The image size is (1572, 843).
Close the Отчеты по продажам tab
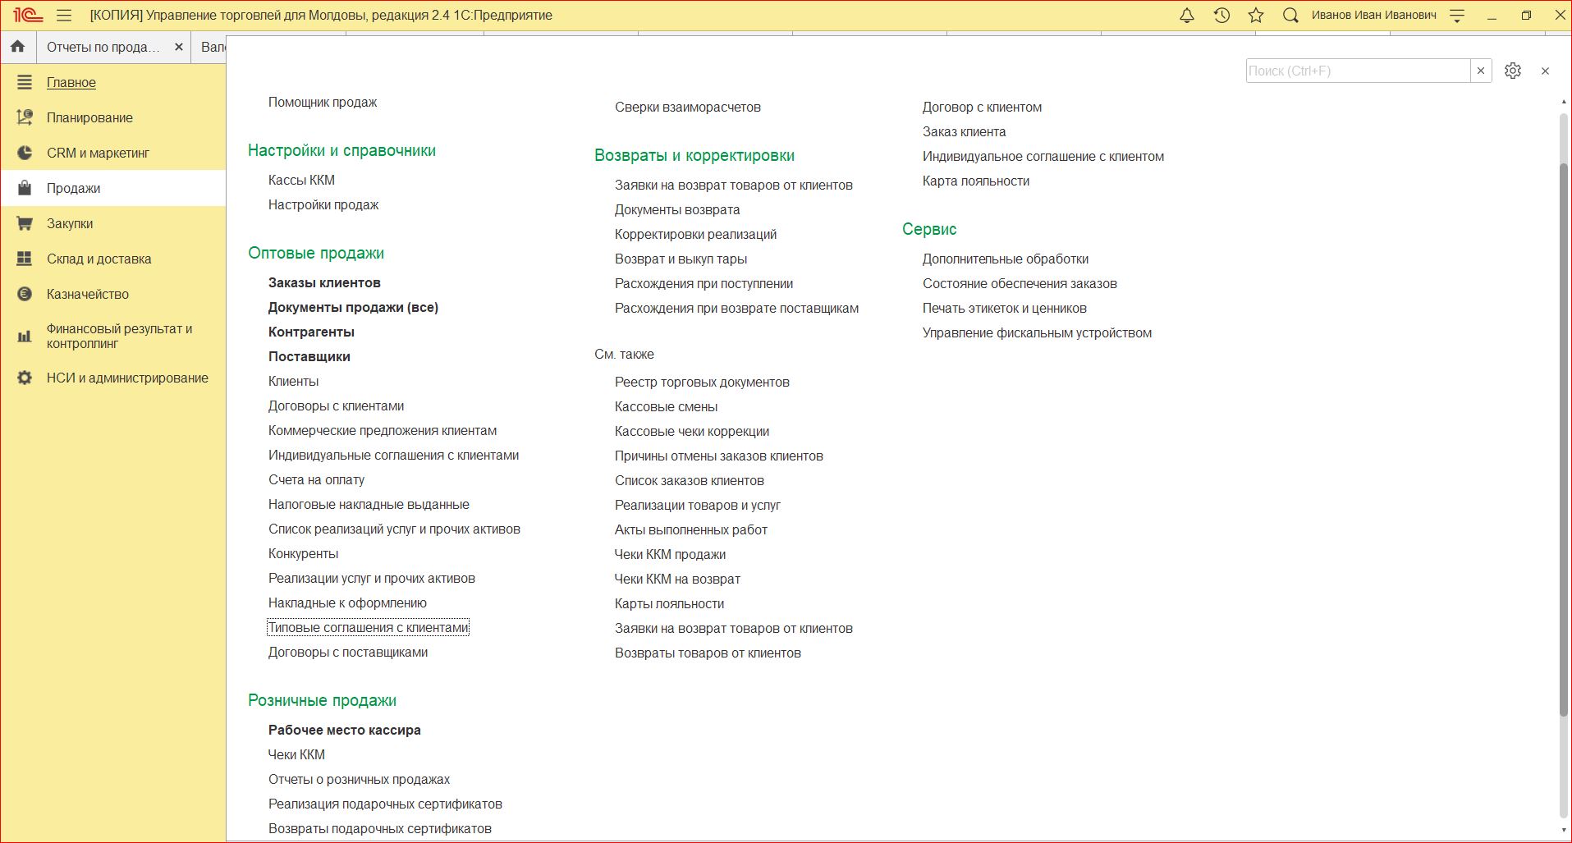click(179, 47)
